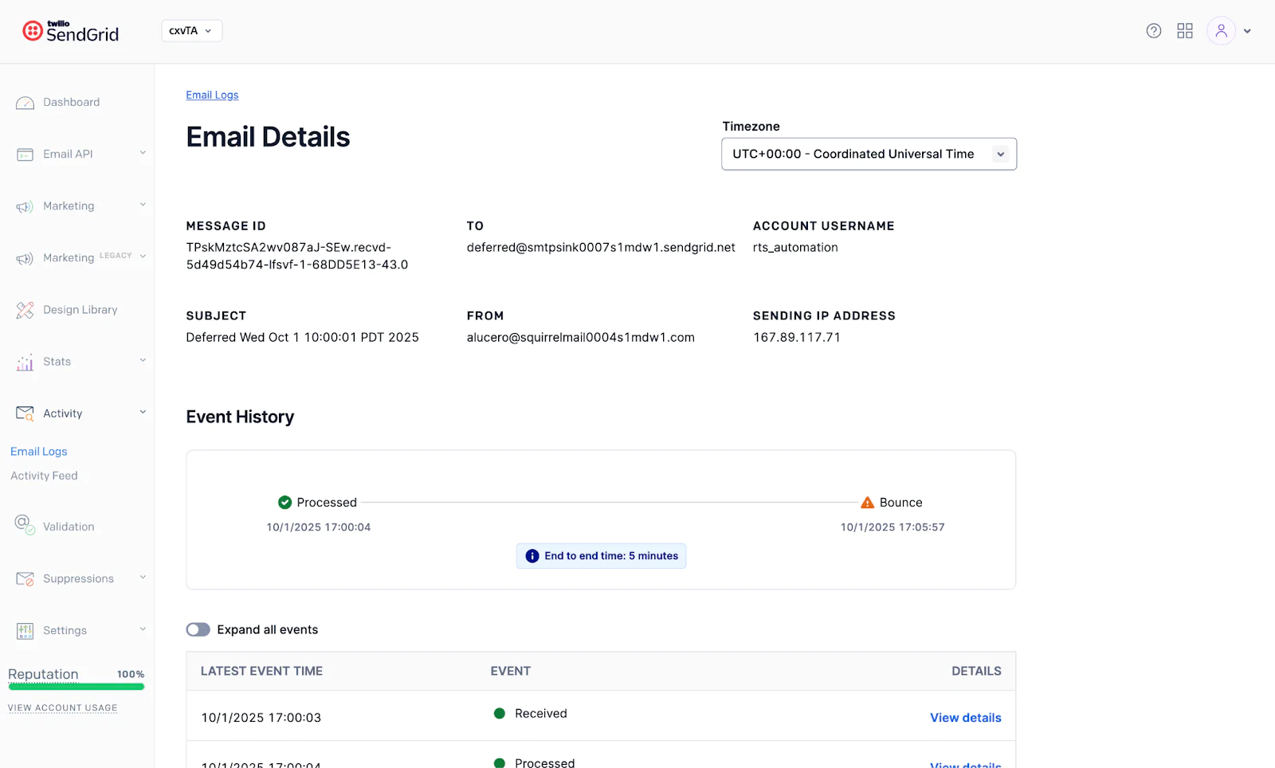Open the VIEW ACCOUNT USAGE link
Viewport: 1275px width, 768px height.
coord(62,707)
